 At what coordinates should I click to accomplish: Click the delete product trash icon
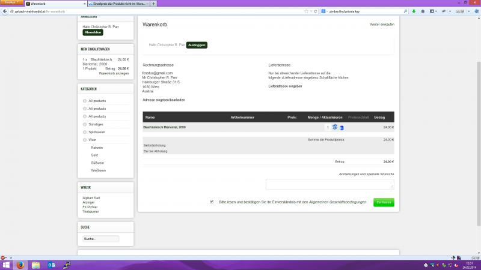(x=342, y=127)
